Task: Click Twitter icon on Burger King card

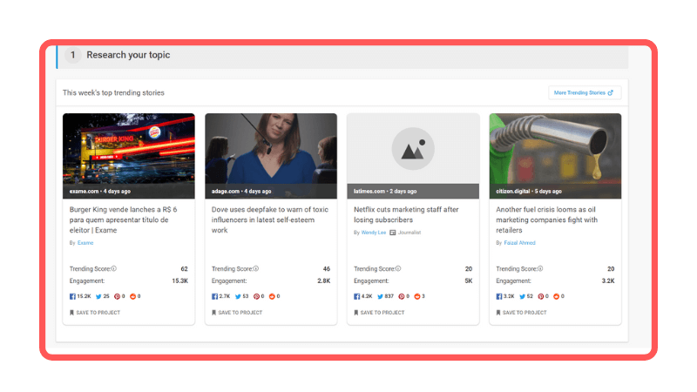Action: coord(98,296)
